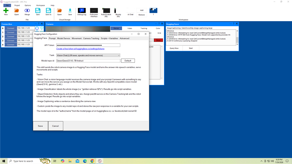Image resolution: width=292 pixels, height=164 pixels.
Task: Click Start in Hugging Face panel
Action: (191, 48)
